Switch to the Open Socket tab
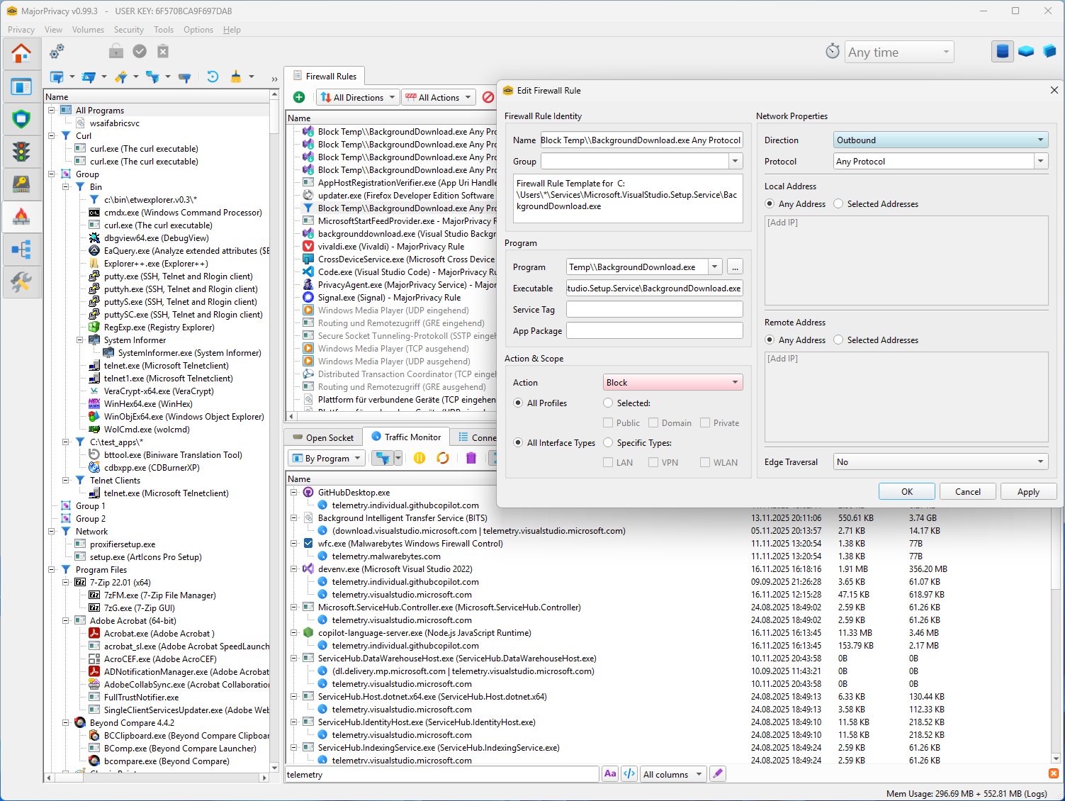Image resolution: width=1065 pixels, height=801 pixels. 322,437
